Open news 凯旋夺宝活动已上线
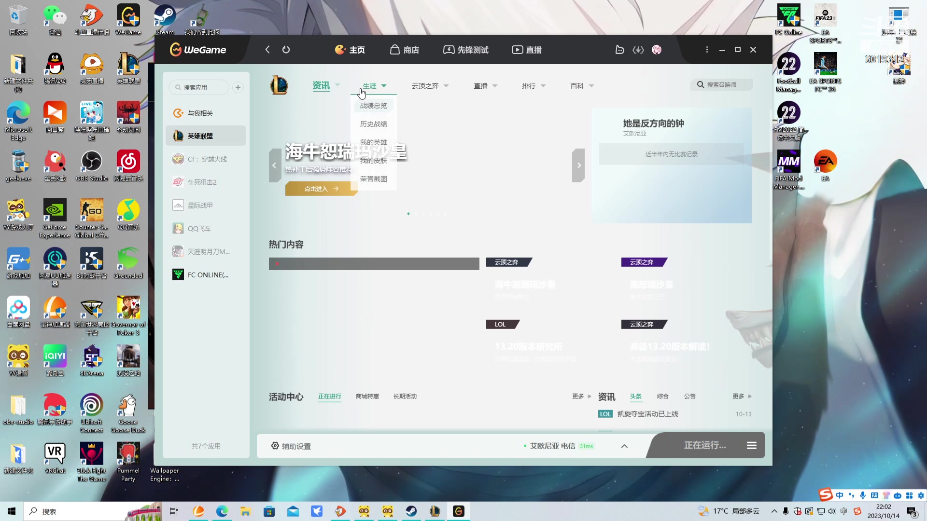Viewport: 927px width, 521px height. point(648,414)
